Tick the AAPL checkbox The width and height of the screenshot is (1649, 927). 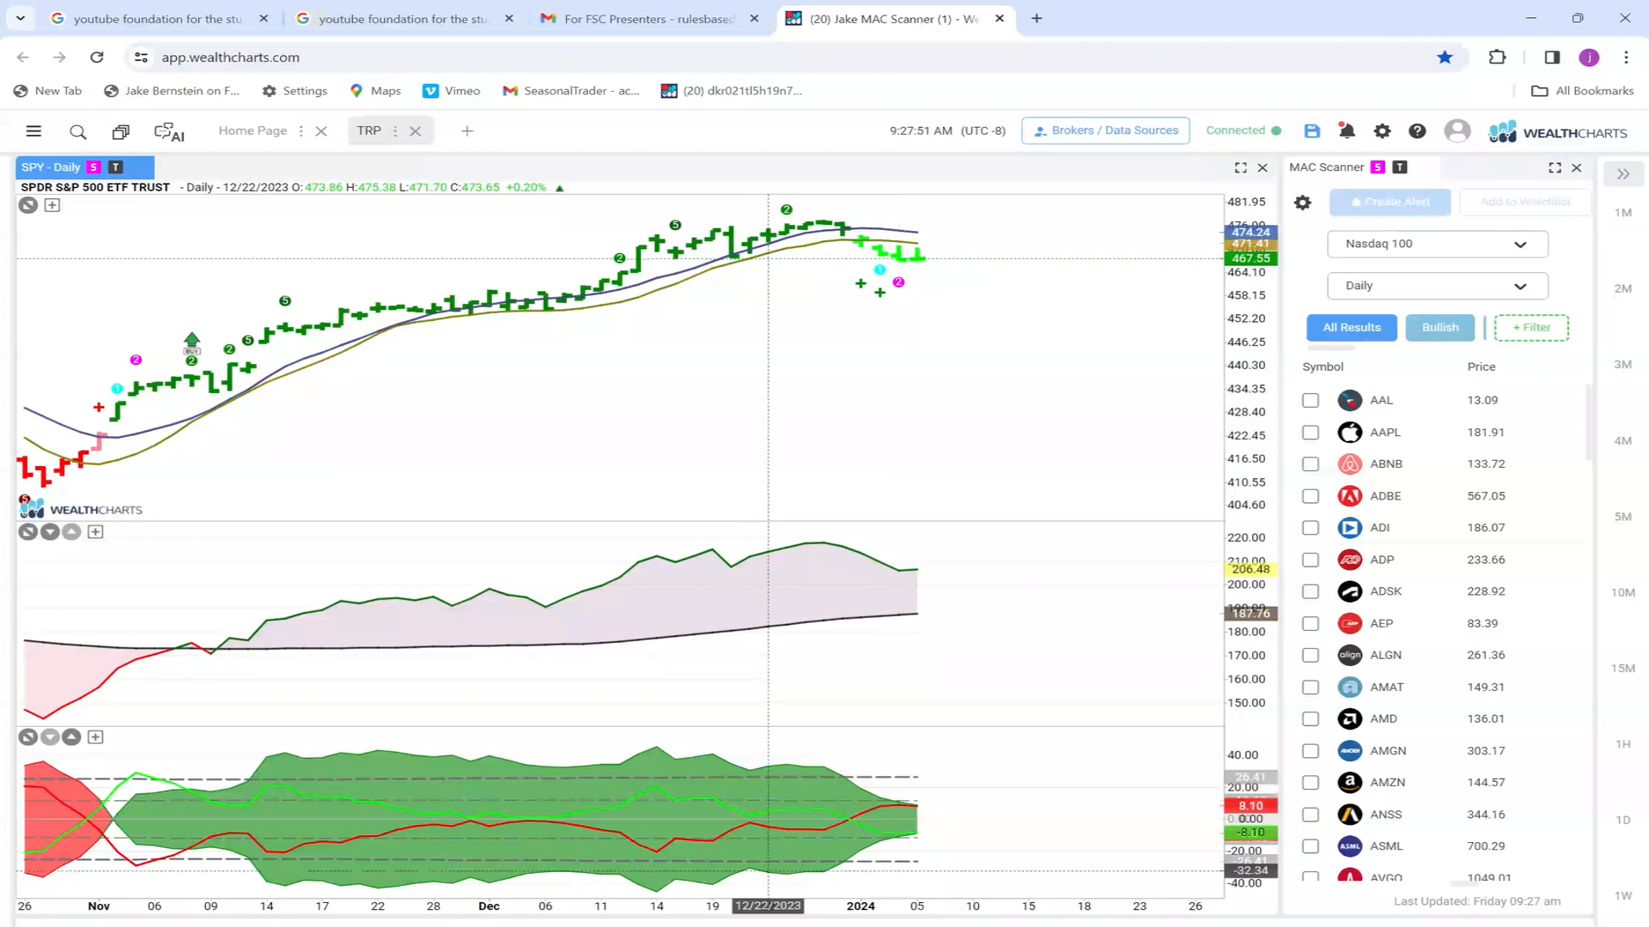coord(1311,433)
